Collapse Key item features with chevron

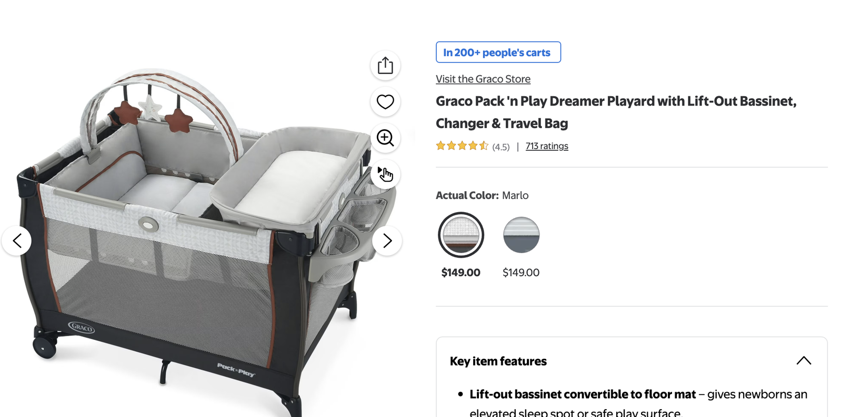[x=804, y=361]
